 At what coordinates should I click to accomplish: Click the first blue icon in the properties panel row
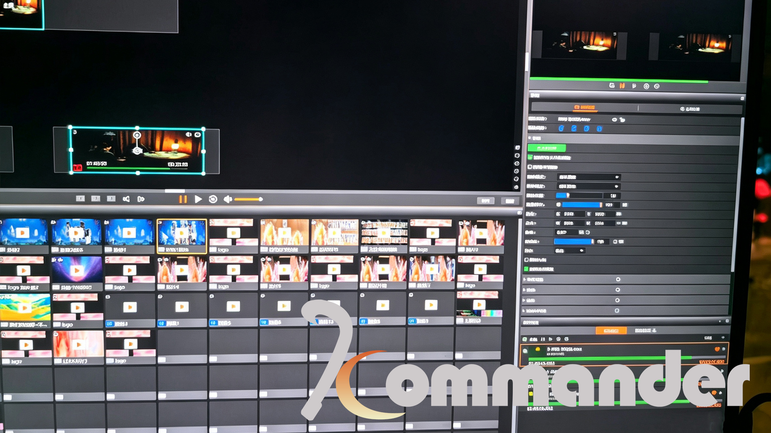(561, 128)
